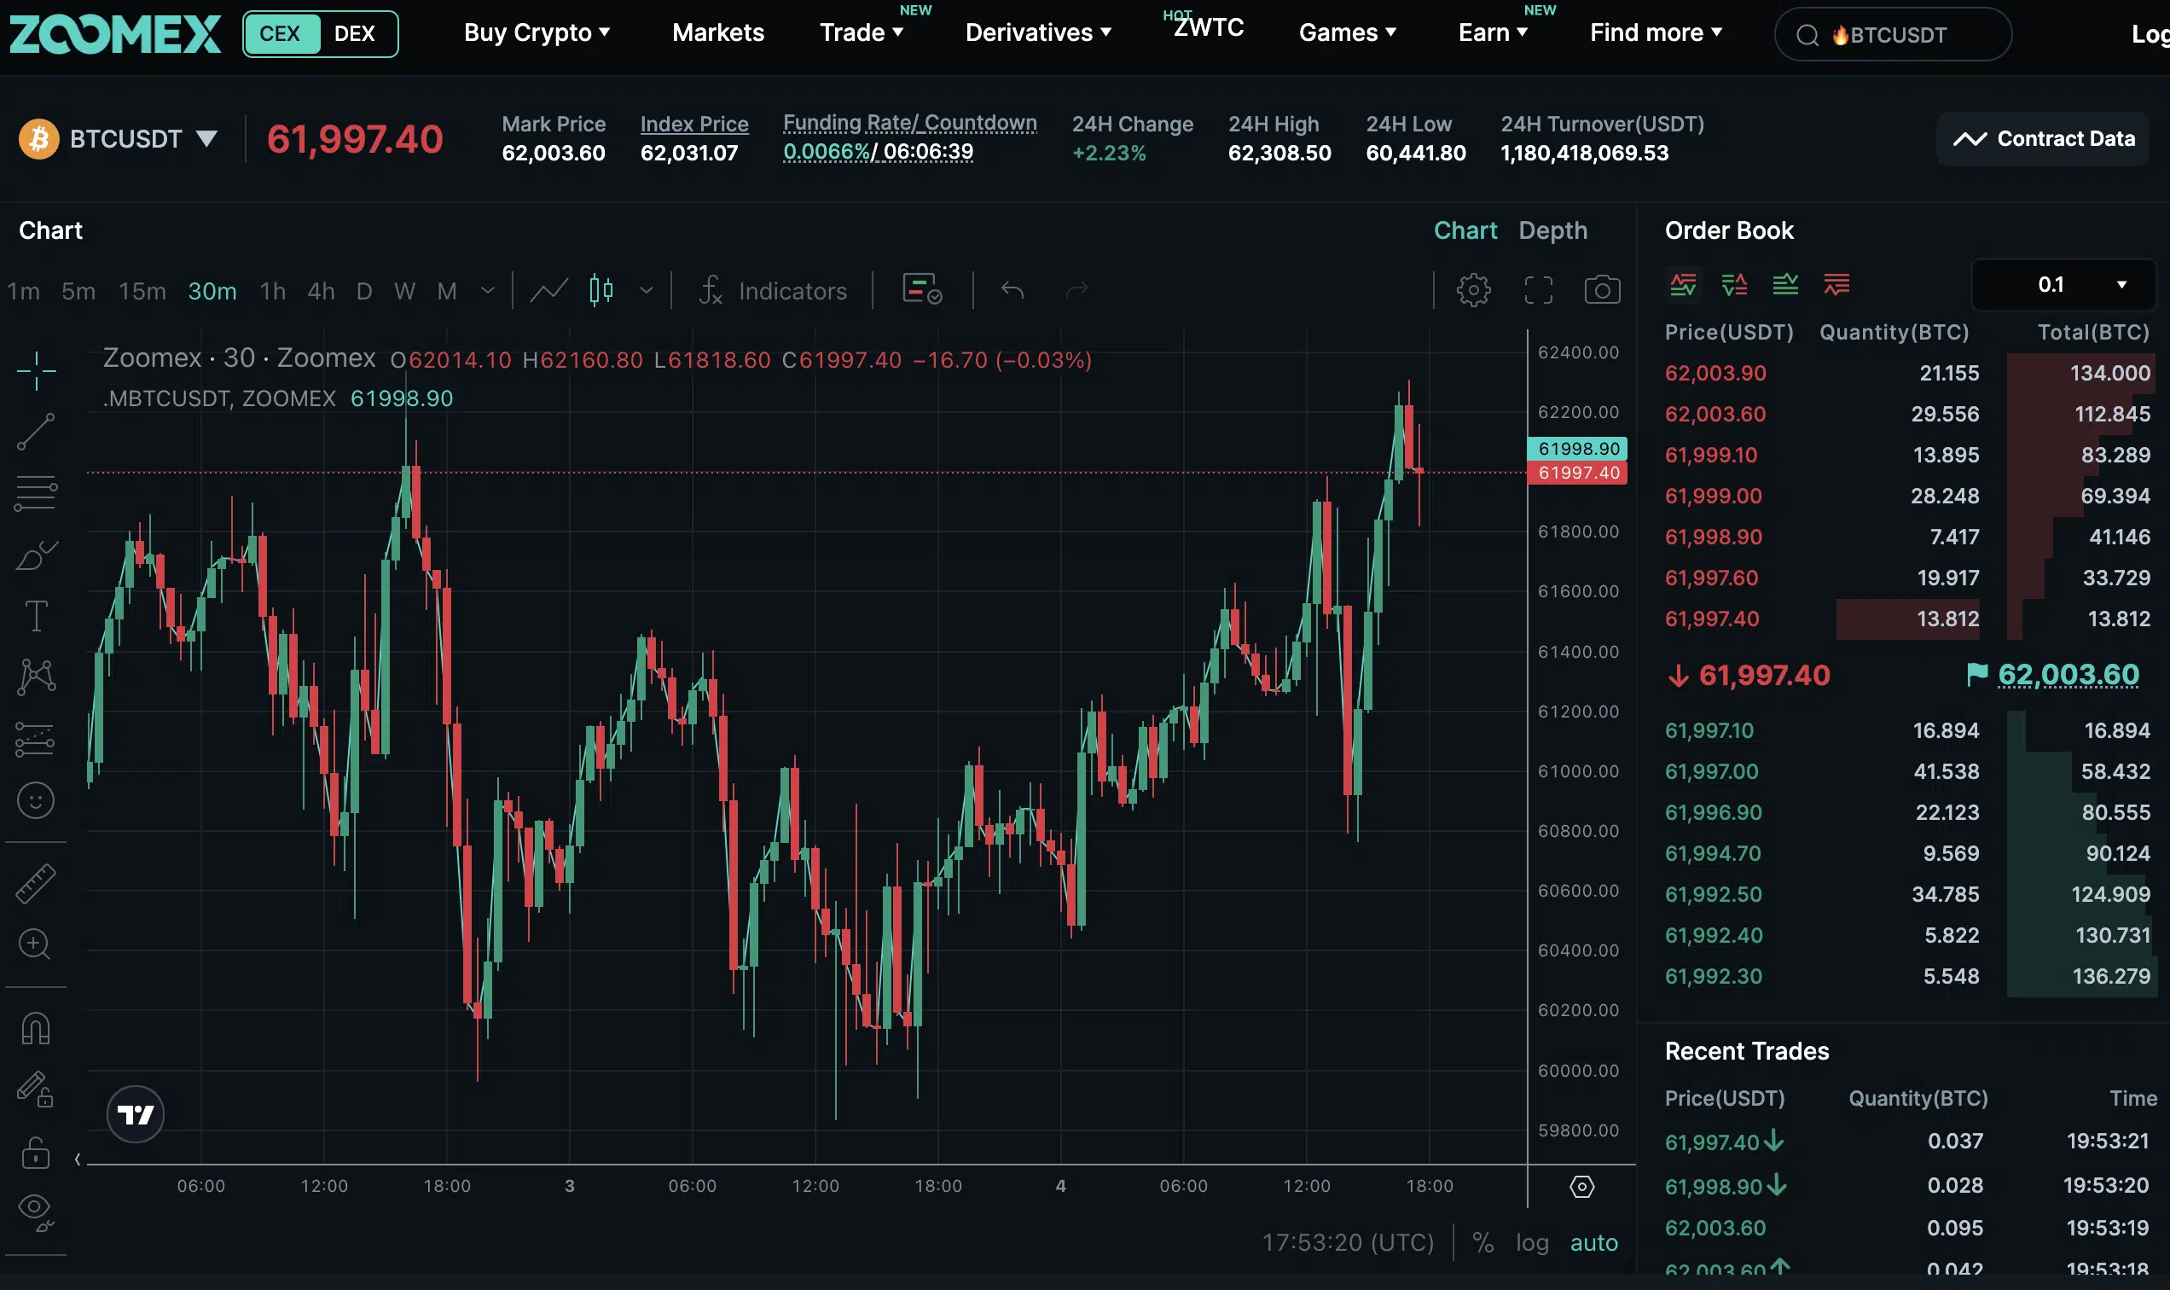
Task: Take a chart snapshot with camera icon
Action: [x=1601, y=290]
